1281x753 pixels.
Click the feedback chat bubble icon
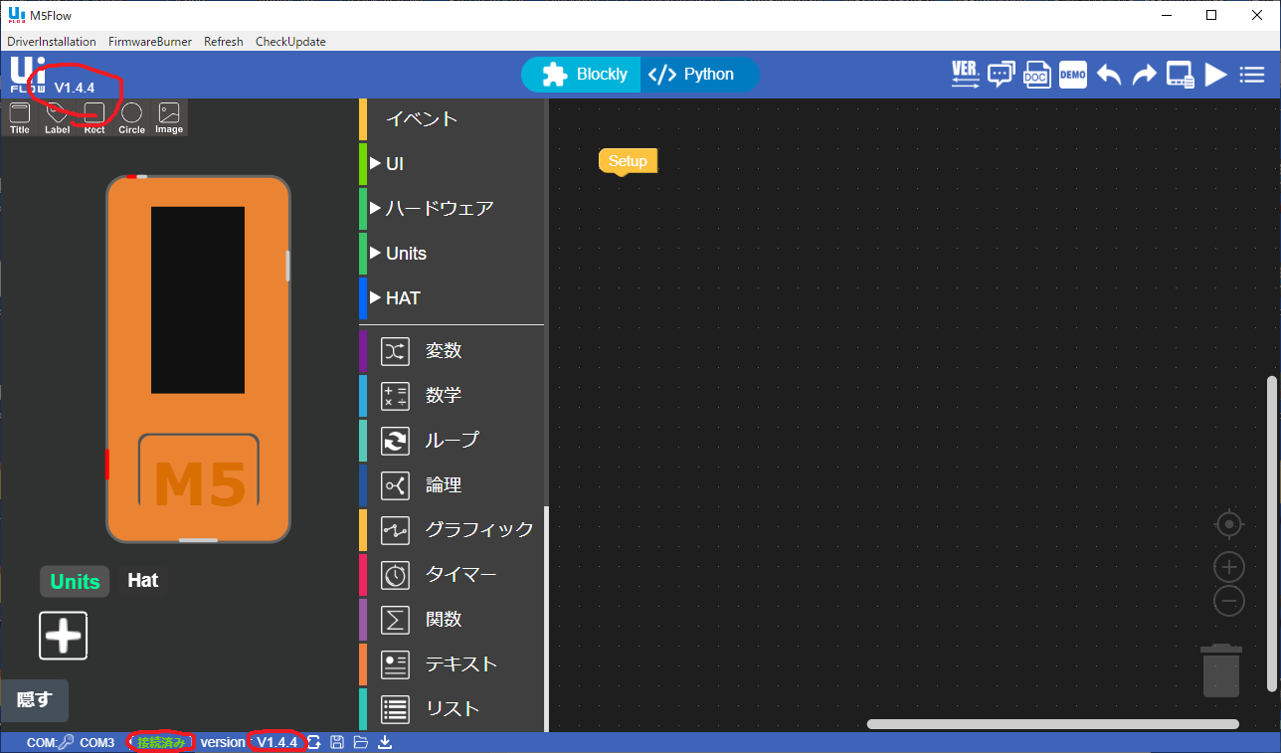click(x=1001, y=74)
